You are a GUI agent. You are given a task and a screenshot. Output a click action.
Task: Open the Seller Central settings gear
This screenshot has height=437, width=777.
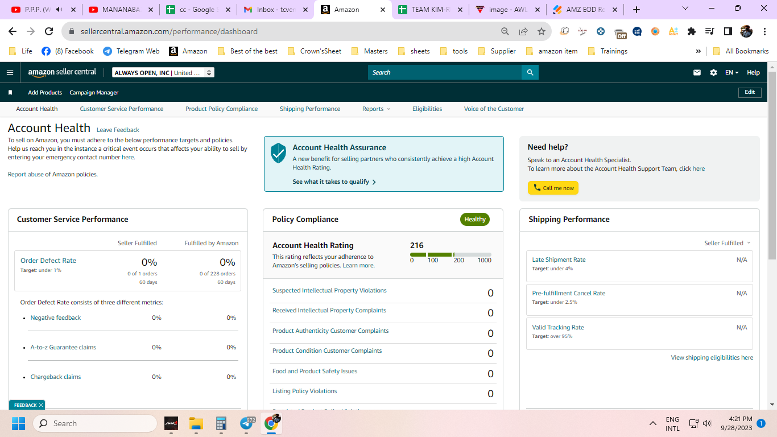[x=713, y=72]
